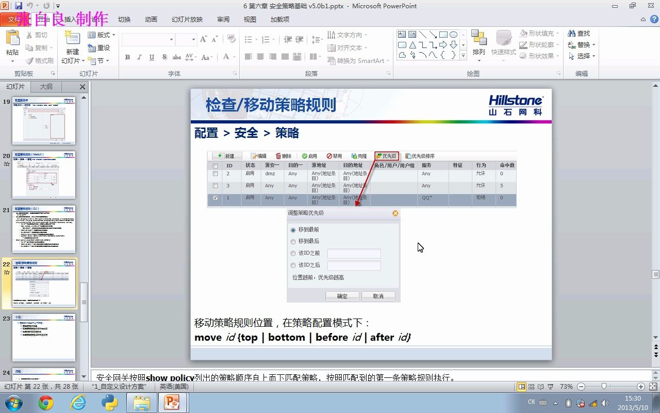Viewport: 660px width, 413px height.
Task: Click the zoom out minus button
Action: [581, 387]
